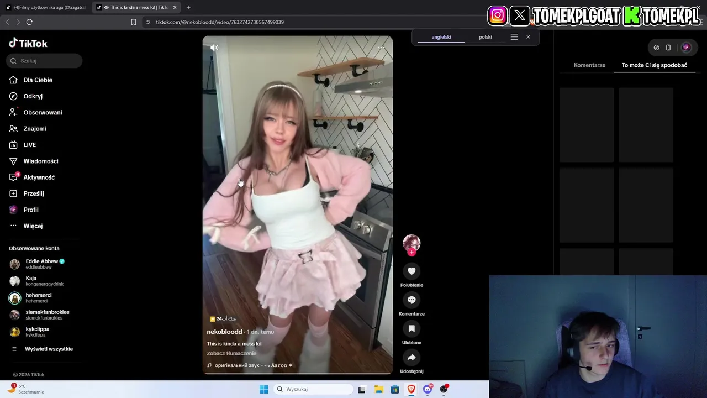Image resolution: width=707 pixels, height=398 pixels.
Task: Open the creator avatar beside the video
Action: coord(411,243)
